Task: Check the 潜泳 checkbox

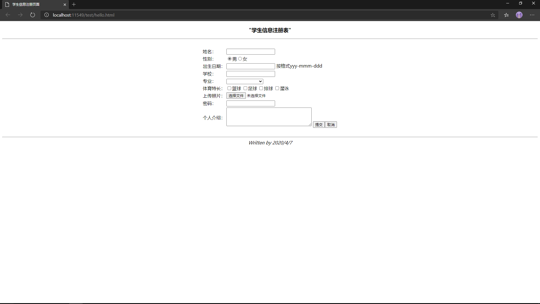Action: click(277, 88)
